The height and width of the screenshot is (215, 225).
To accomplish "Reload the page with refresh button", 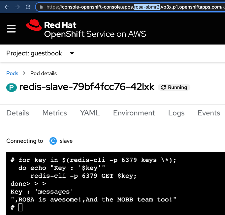I will [x=28, y=7].
